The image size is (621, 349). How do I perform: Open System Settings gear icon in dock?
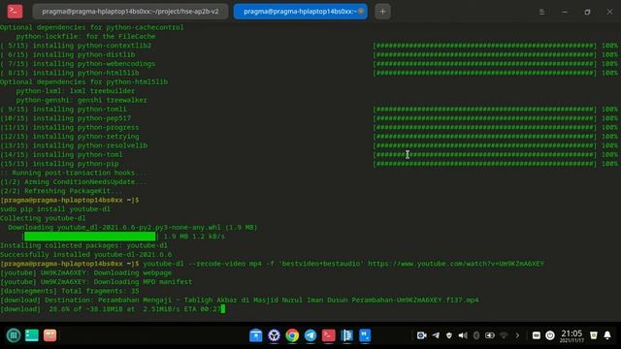(274, 335)
